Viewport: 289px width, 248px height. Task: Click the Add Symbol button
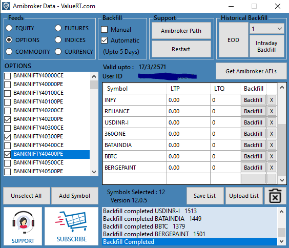75,196
